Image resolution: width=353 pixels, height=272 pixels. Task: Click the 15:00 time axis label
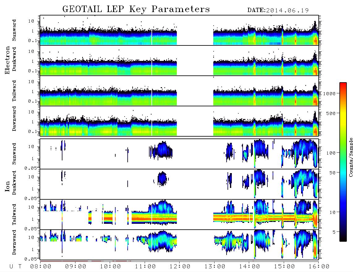[284, 267]
